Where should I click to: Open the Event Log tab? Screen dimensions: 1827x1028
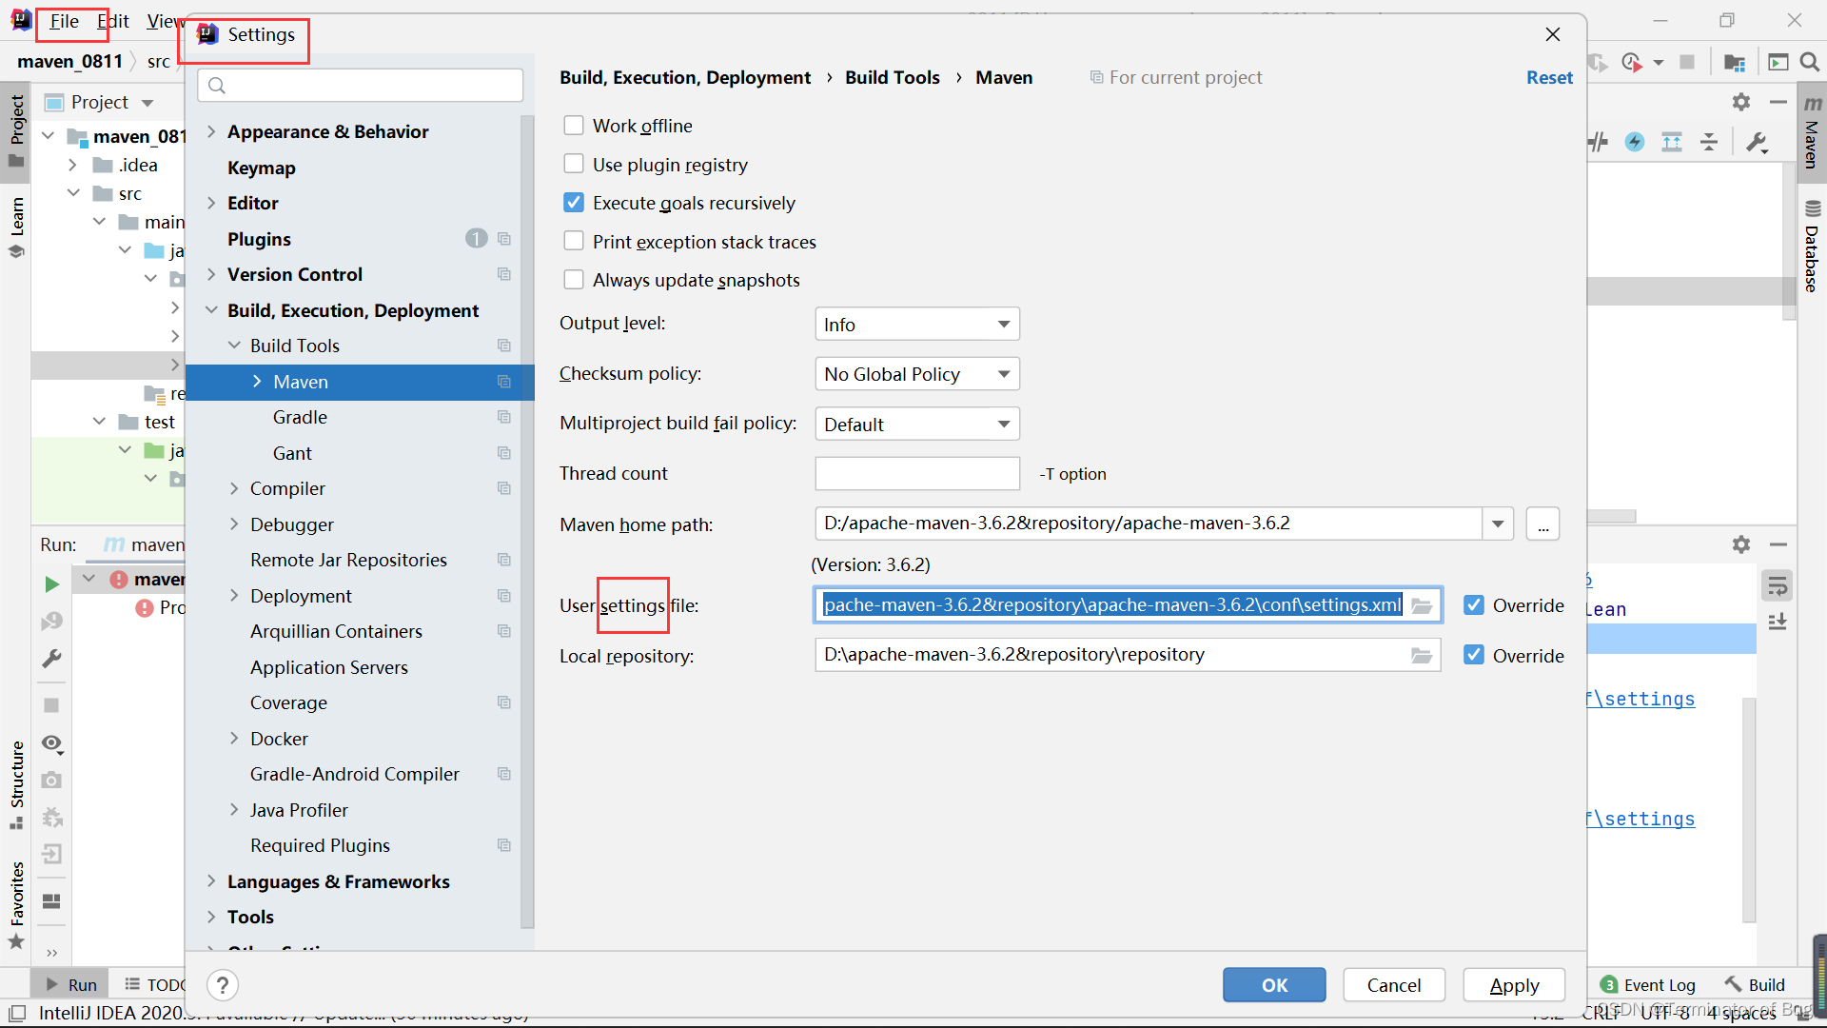pyautogui.click(x=1648, y=985)
